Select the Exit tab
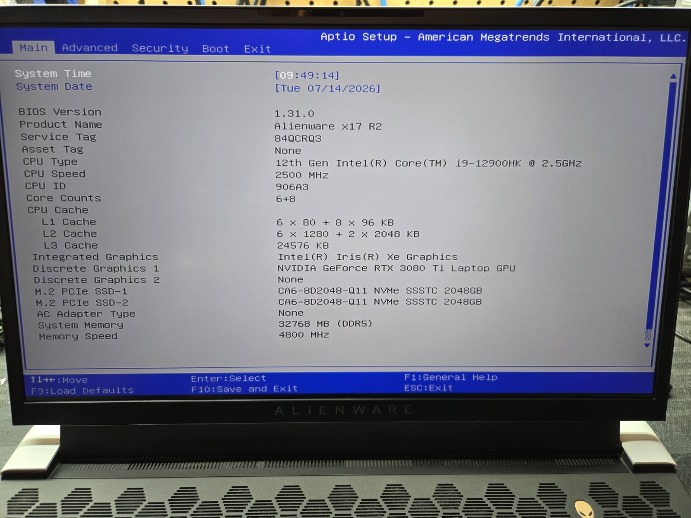The height and width of the screenshot is (518, 691). tap(257, 49)
